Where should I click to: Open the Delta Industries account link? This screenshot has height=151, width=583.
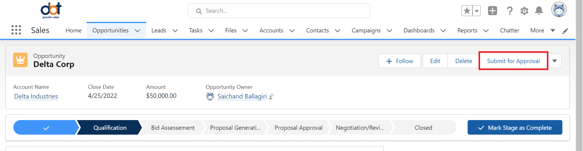(36, 96)
